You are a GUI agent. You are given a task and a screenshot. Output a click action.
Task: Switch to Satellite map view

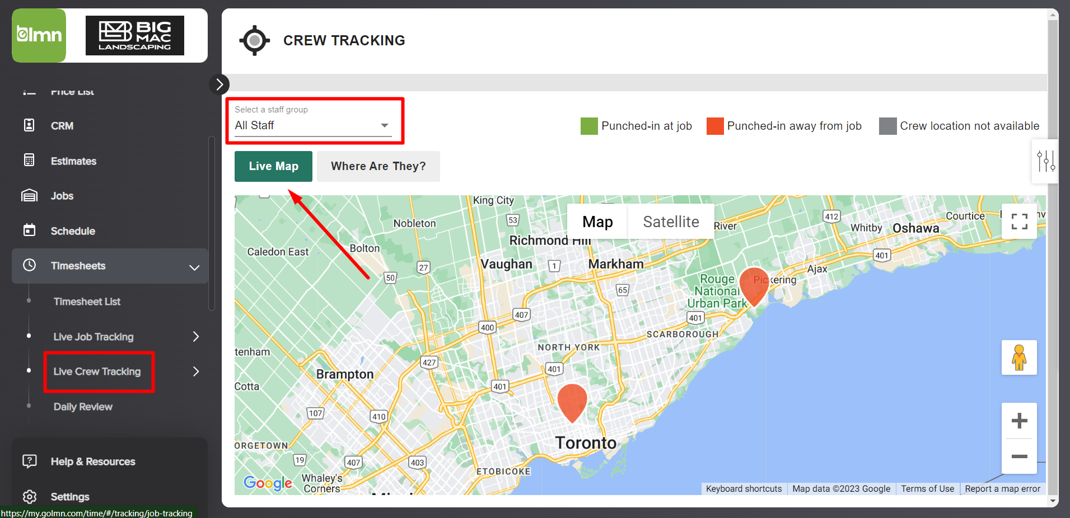click(x=671, y=221)
